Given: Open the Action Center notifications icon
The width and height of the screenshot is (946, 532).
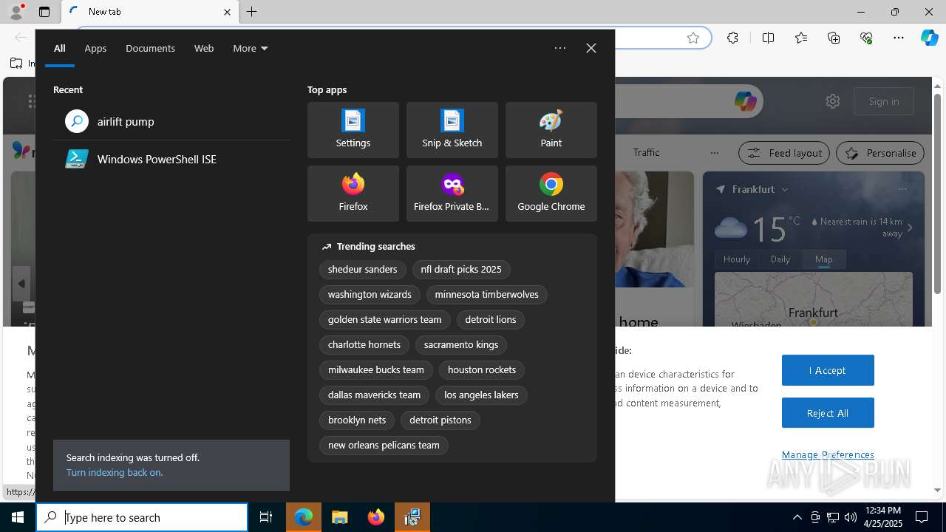Looking at the screenshot, I should pos(922,517).
